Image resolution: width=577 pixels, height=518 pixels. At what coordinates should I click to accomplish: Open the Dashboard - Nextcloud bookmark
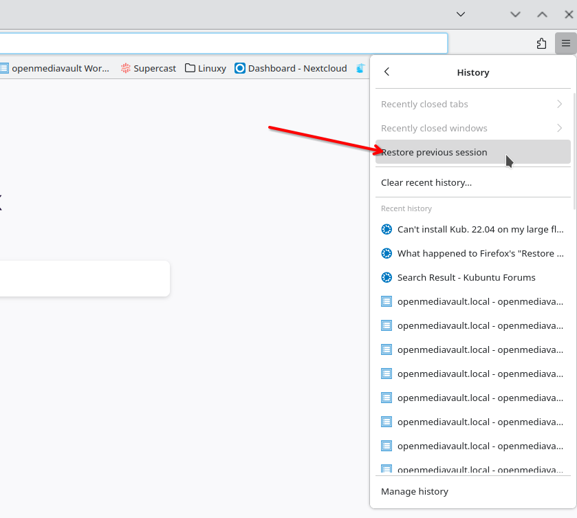click(x=290, y=68)
